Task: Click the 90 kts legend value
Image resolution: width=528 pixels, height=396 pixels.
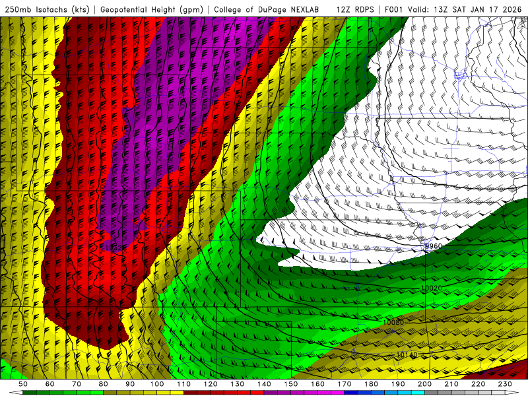Action: (x=130, y=384)
